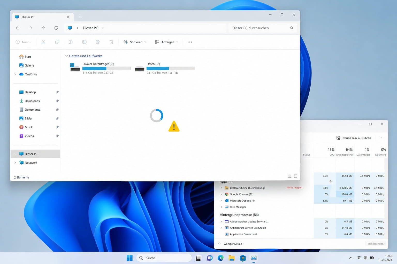This screenshot has height=264, width=397.
Task: Open a new Explorer tab
Action: click(x=80, y=17)
